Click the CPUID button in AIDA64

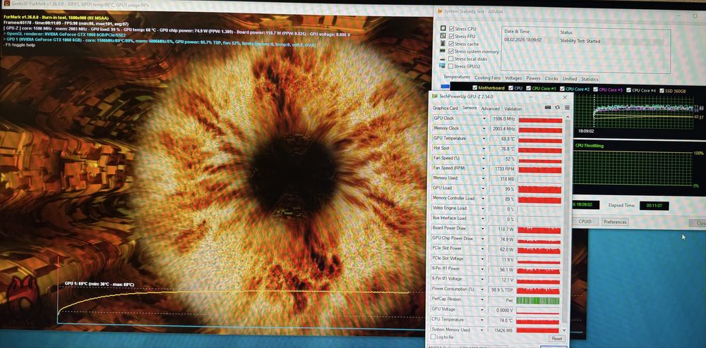coord(585,222)
